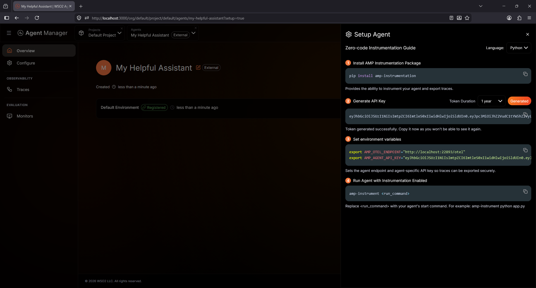
Task: Click the AMP_OTEL_ENDPOINT export line
Action: [407, 152]
